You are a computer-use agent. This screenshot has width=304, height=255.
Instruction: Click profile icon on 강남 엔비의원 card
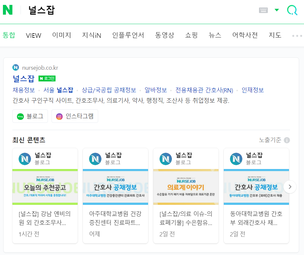pyautogui.click(x=25, y=159)
